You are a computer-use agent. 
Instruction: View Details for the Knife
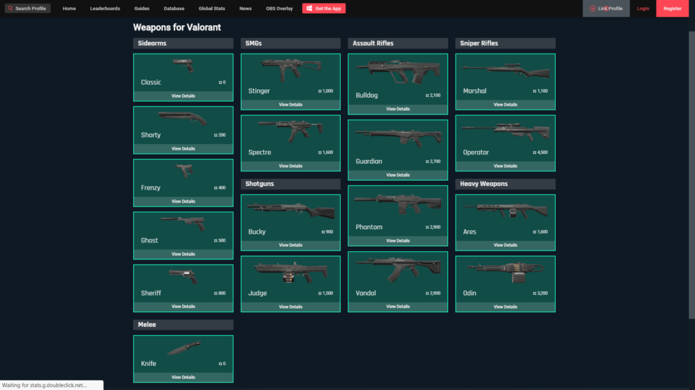[x=183, y=377]
